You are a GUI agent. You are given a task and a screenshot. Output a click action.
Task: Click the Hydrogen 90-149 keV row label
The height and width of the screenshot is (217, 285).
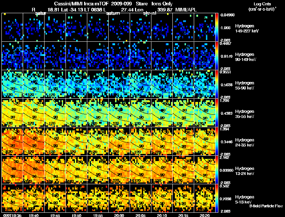(246, 57)
